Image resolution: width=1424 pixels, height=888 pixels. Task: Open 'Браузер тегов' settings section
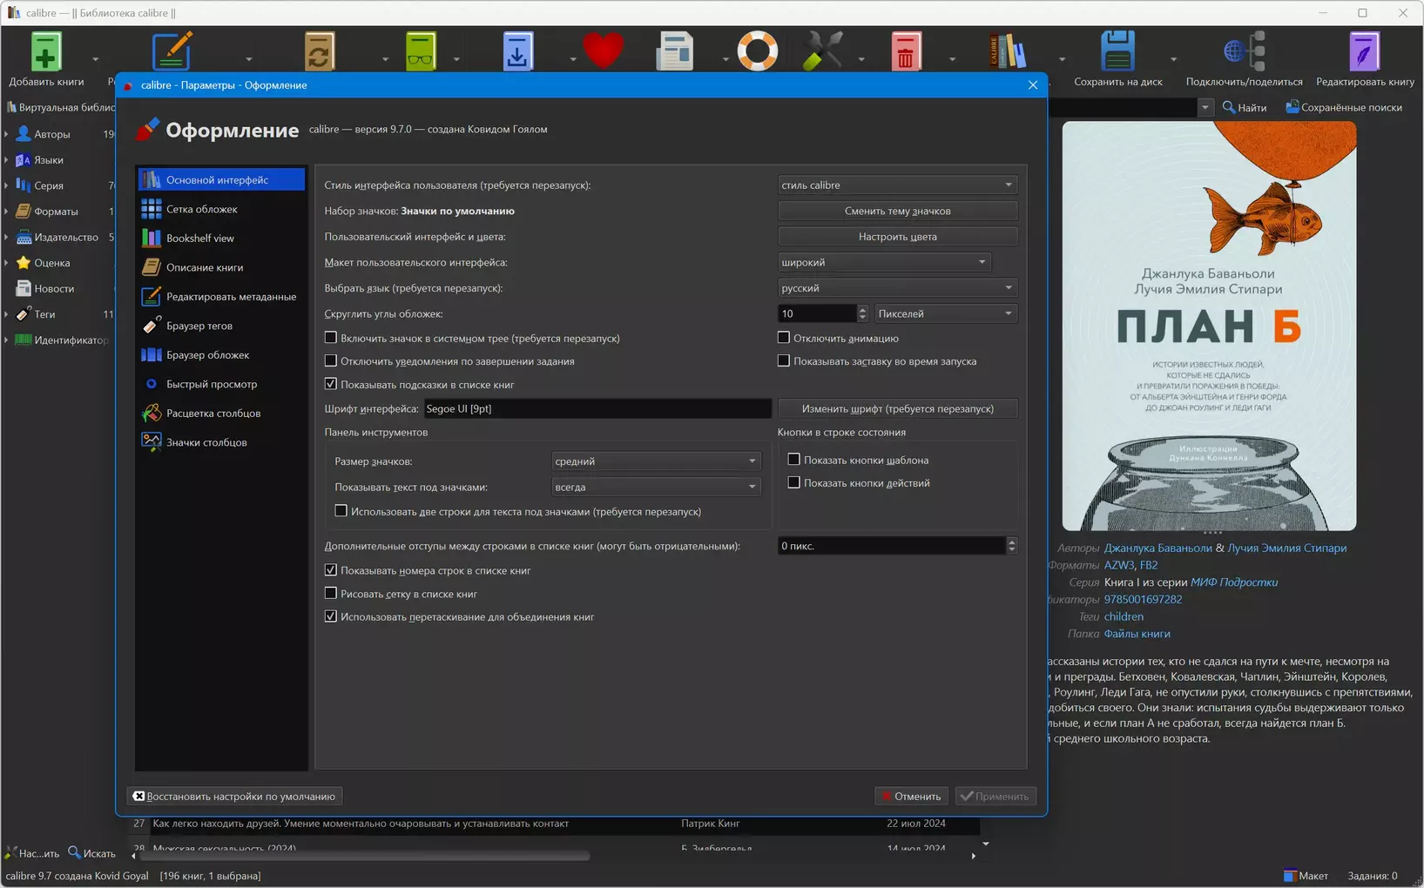199,326
